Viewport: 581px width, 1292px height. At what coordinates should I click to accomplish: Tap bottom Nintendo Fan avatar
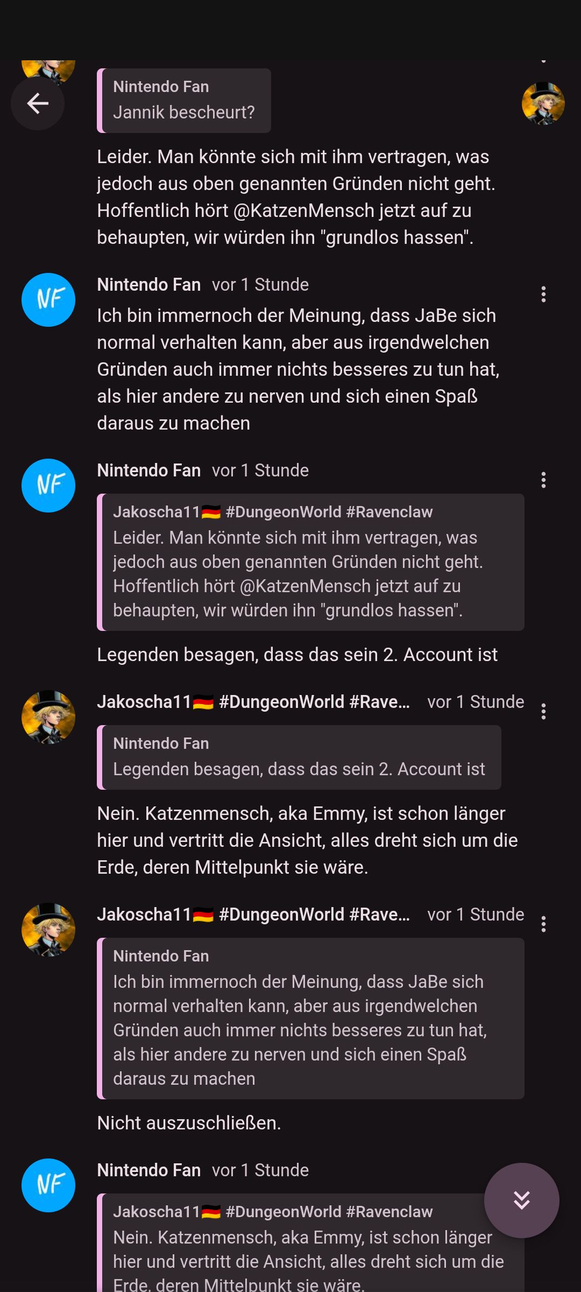pos(48,1185)
